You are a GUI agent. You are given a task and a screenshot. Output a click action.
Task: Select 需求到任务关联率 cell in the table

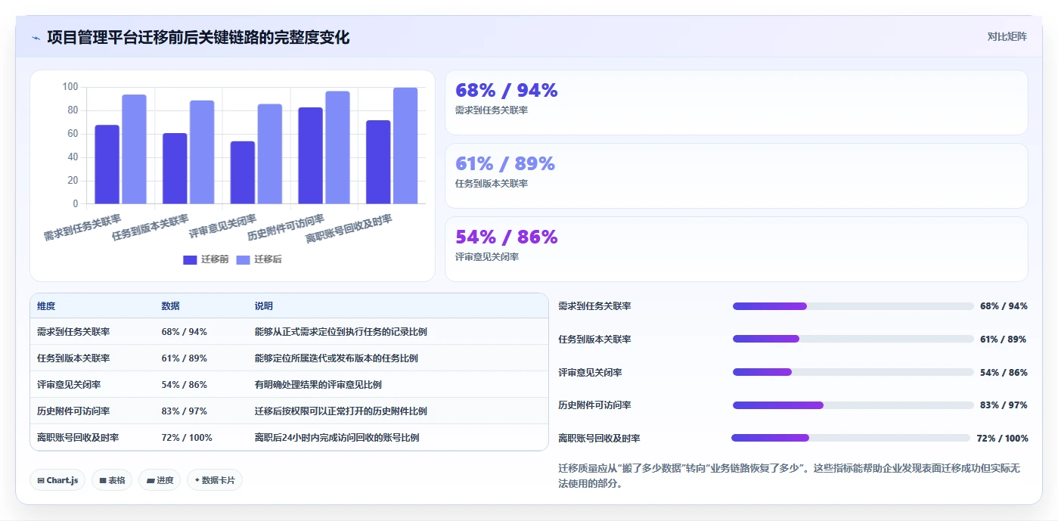[73, 332]
